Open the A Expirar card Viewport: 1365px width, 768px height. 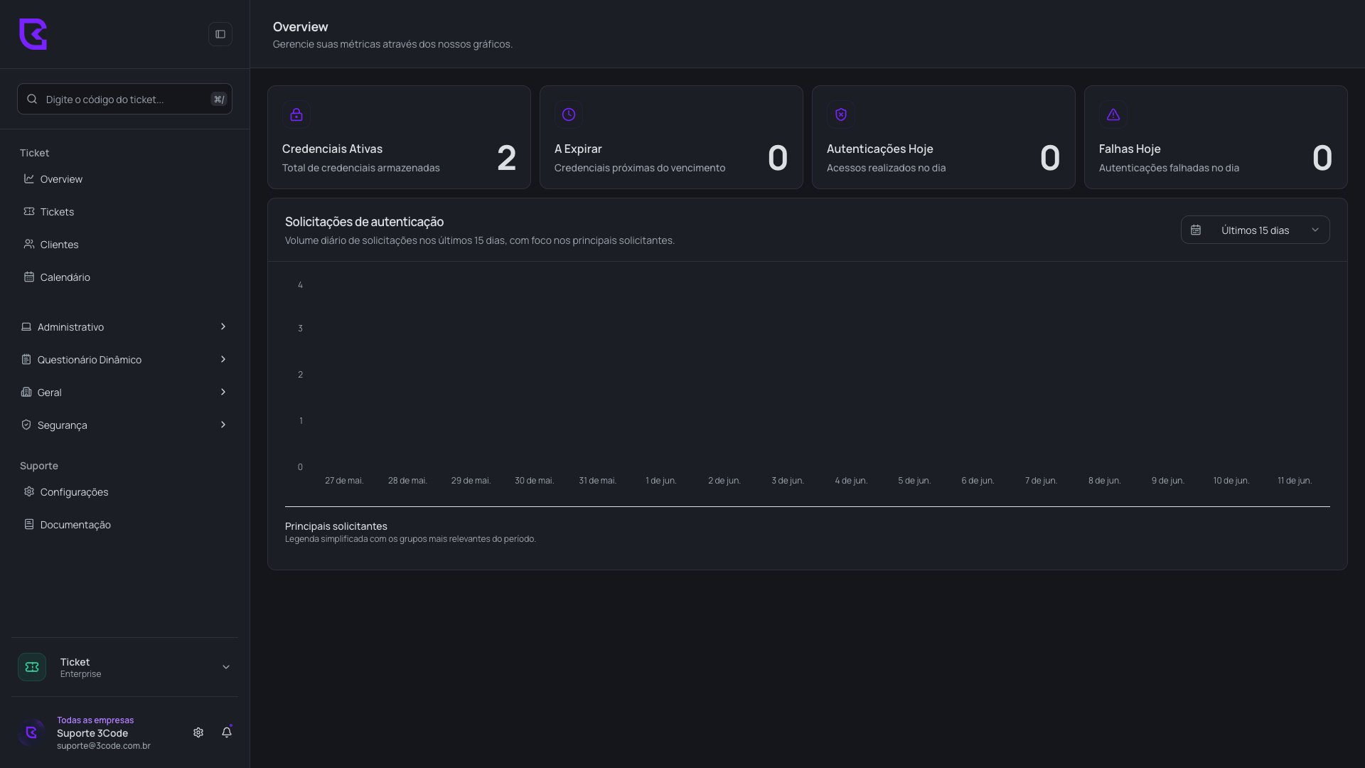(x=671, y=137)
